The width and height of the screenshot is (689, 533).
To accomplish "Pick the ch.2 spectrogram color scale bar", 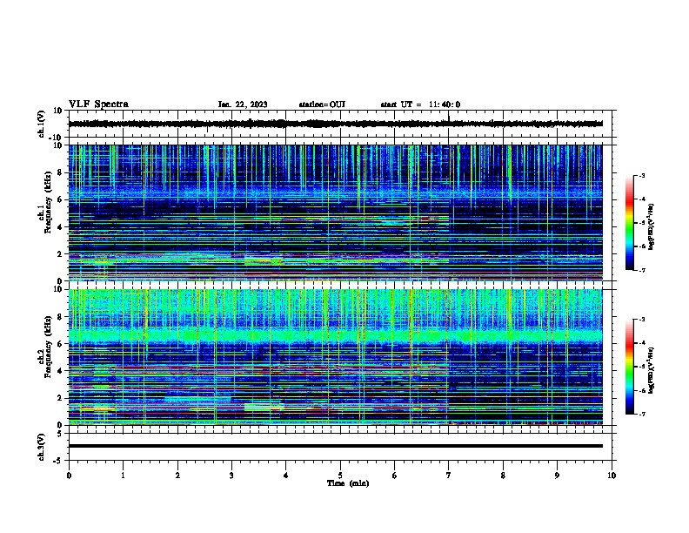I will [629, 367].
